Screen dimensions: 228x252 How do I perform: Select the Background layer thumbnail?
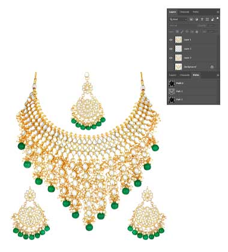(178, 67)
